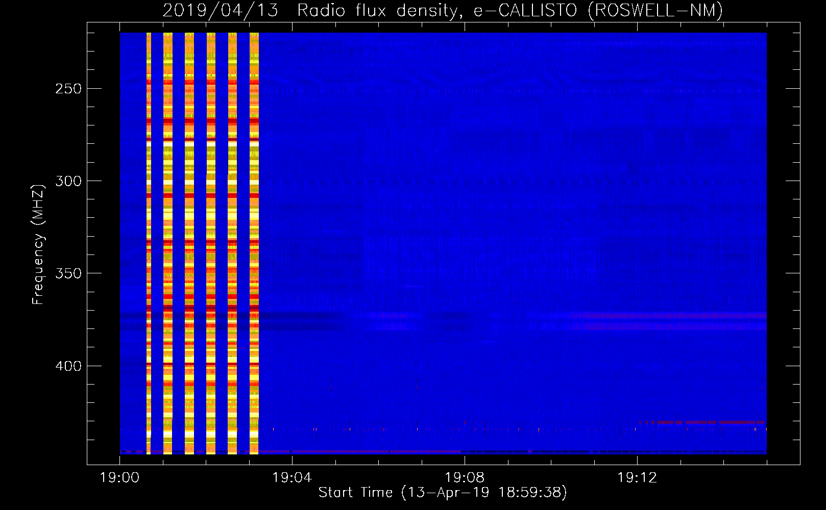Click the 350 frequency tick label

point(68,273)
